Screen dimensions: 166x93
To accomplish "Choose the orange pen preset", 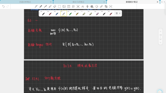I will click(x=77, y=13).
